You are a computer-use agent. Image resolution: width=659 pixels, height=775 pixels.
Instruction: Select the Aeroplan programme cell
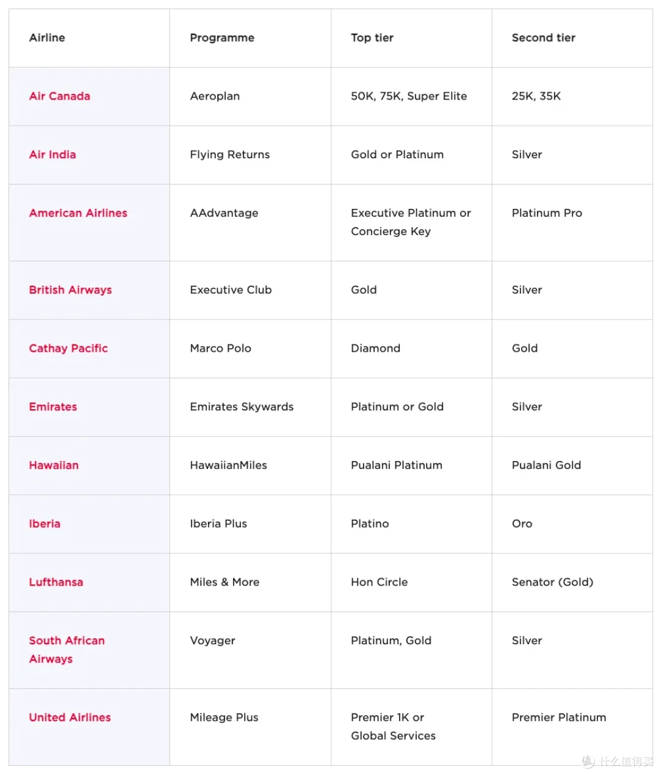215,96
